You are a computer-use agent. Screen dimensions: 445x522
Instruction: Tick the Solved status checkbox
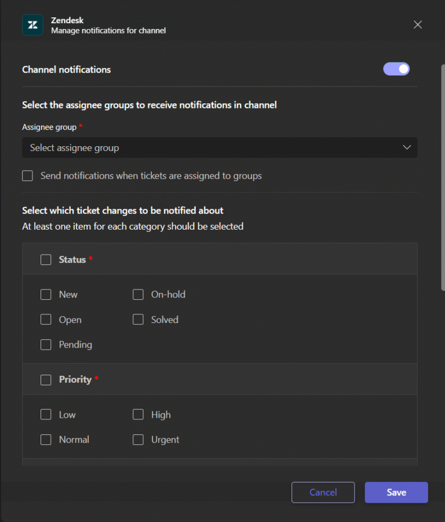pos(138,320)
